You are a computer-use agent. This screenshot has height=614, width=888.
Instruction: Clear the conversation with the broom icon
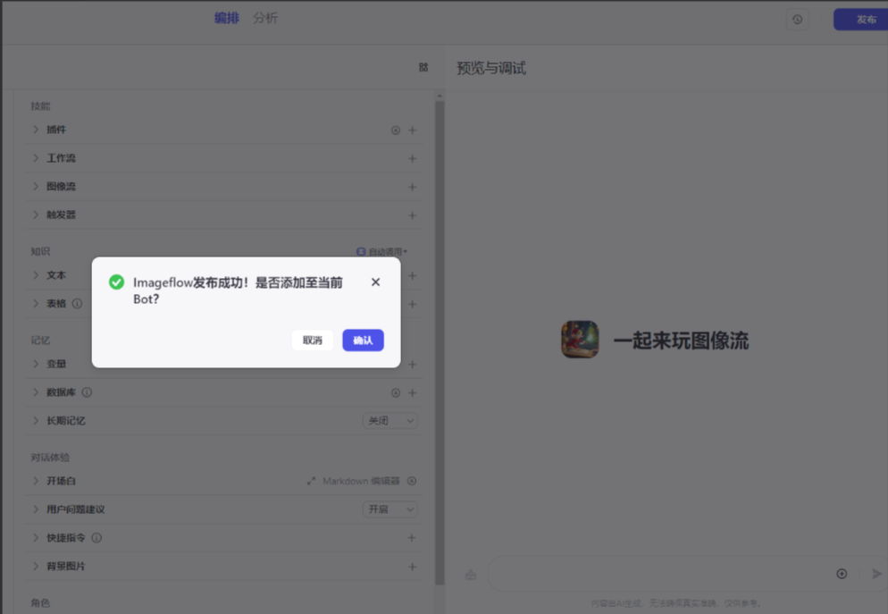point(470,574)
